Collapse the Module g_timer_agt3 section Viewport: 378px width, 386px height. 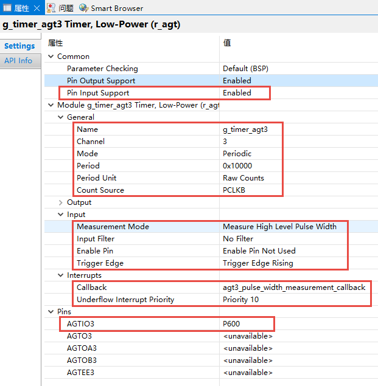[x=51, y=105]
